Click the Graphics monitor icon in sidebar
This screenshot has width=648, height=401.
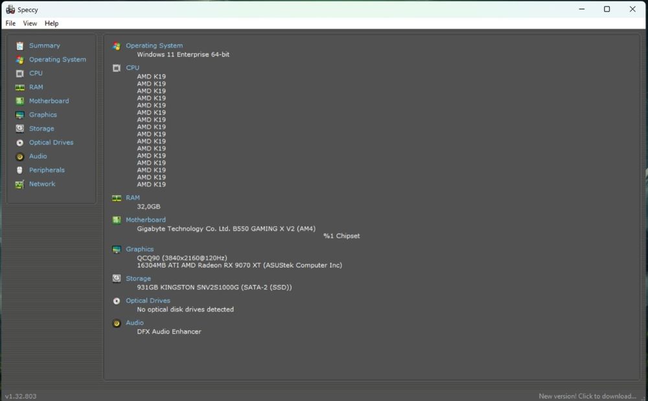click(20, 115)
